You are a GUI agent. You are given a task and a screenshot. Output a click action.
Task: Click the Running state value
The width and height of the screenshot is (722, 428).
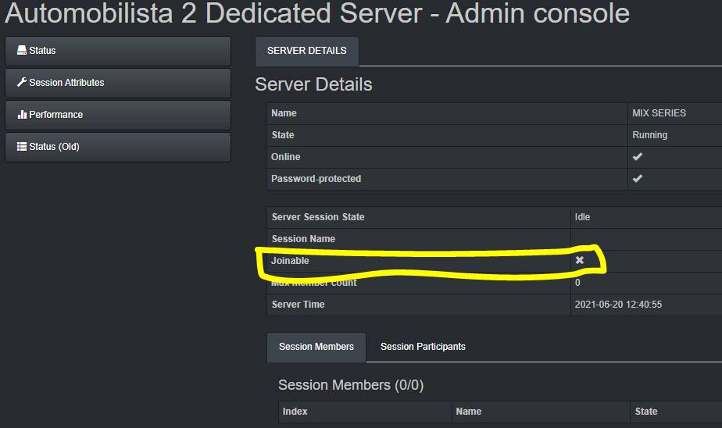point(649,135)
